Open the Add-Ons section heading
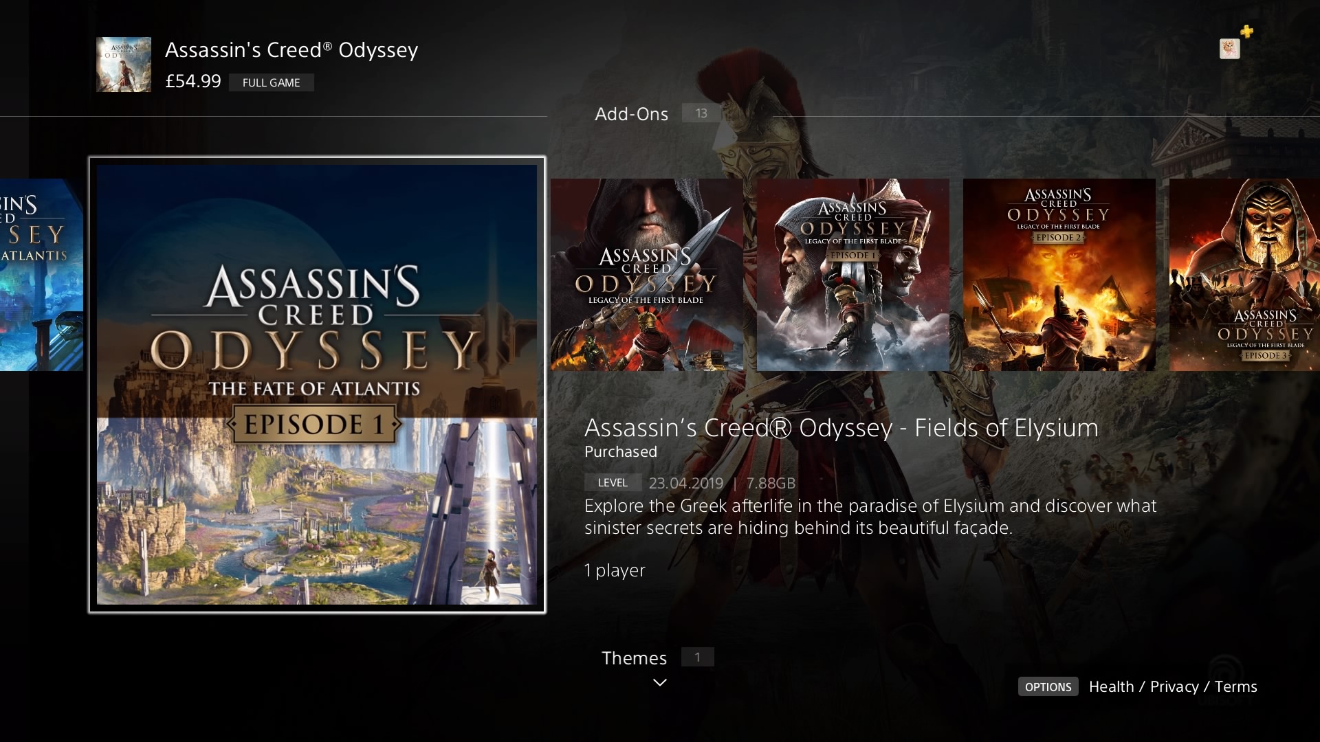 (631, 114)
